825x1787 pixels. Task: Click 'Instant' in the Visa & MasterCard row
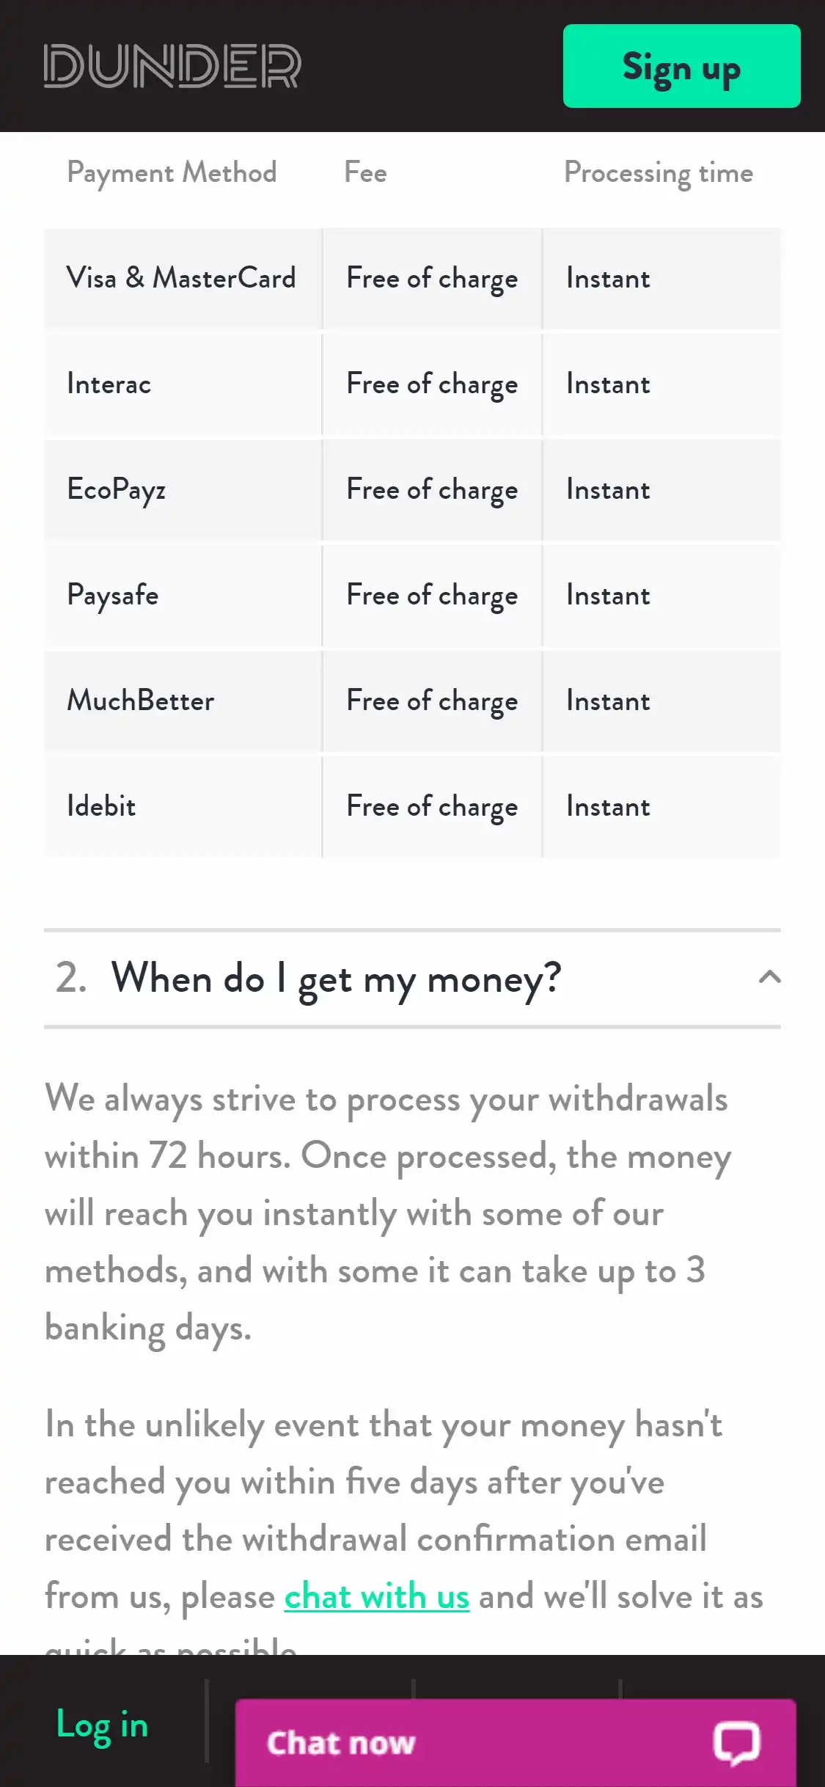608,279
